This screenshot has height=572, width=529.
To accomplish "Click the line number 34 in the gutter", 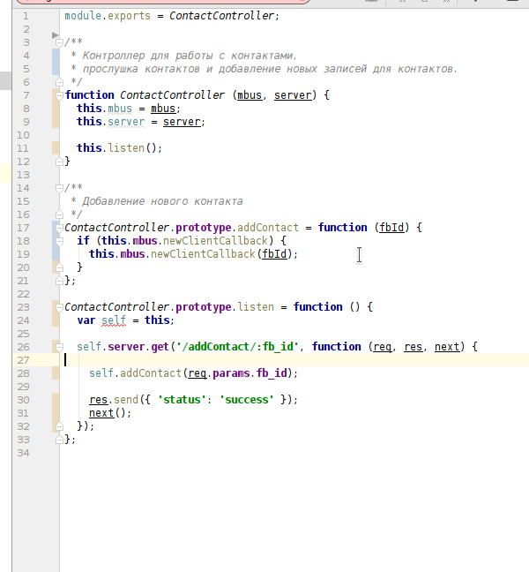I will (x=23, y=453).
